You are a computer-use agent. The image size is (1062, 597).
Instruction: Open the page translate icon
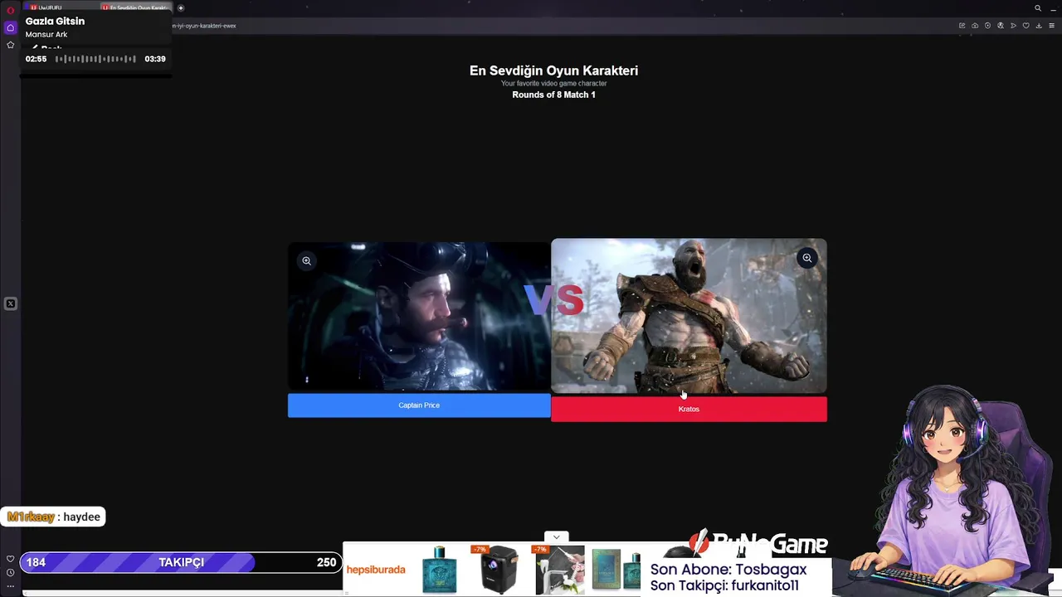1001,26
